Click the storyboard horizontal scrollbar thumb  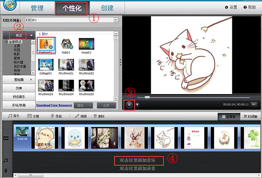click(x=31, y=175)
